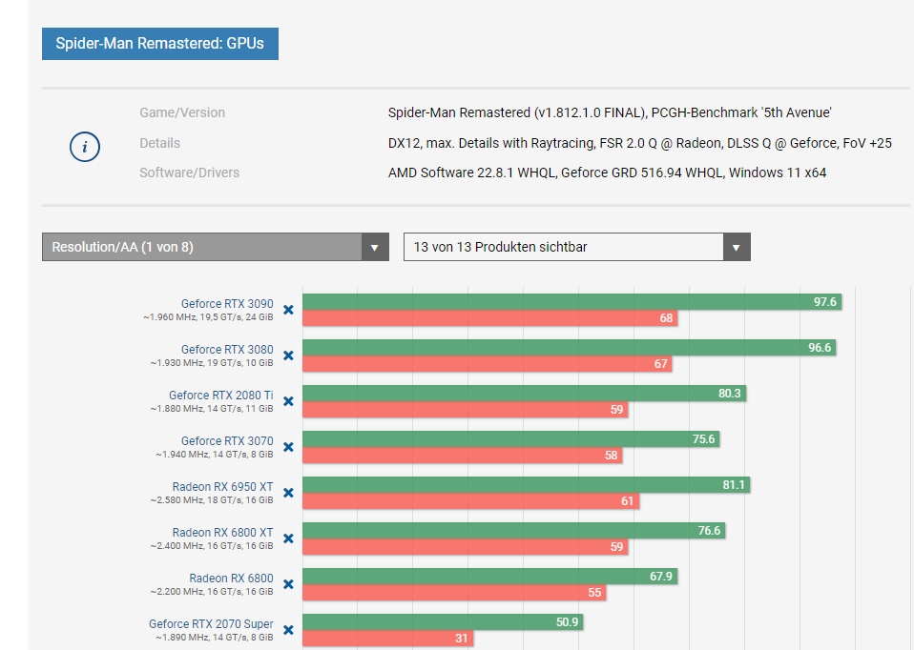Image resolution: width=914 pixels, height=650 pixels.
Task: Click the ~2.580 MHz, 18 GT/s, 16 GiB spec text
Action: (x=212, y=500)
